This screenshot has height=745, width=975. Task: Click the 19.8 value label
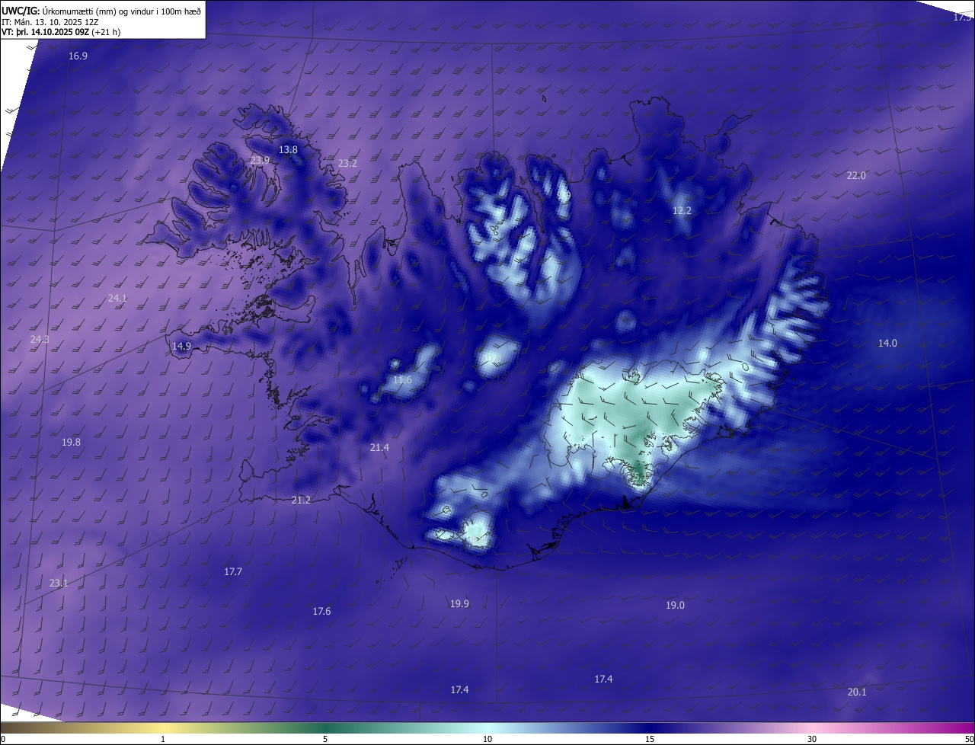71,443
